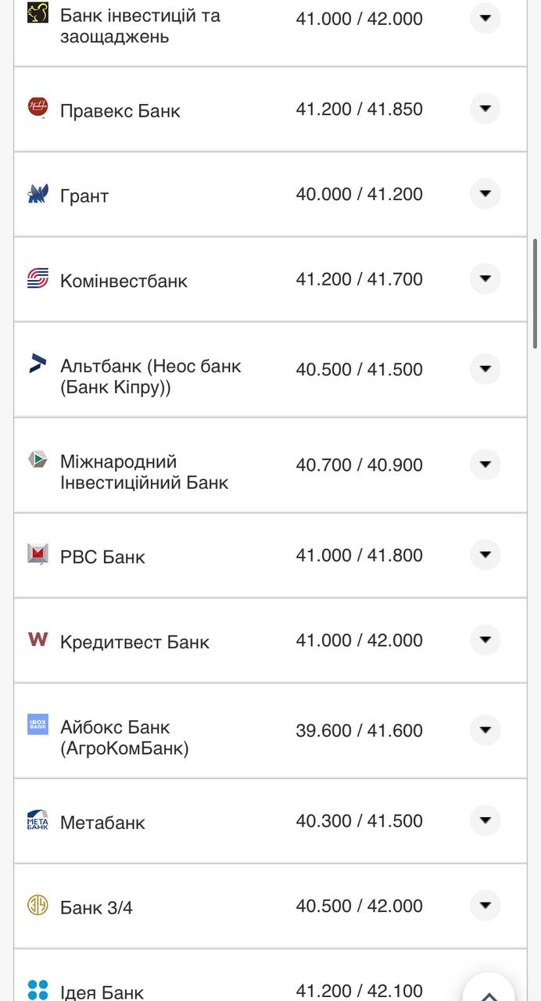Expand the Правекс Банк rate details
The height and width of the screenshot is (1001, 541).
pos(485,109)
